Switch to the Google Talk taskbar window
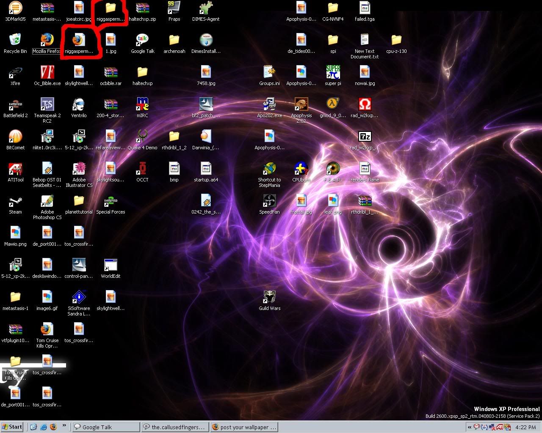Viewport: 542px width, 433px height. click(105, 427)
